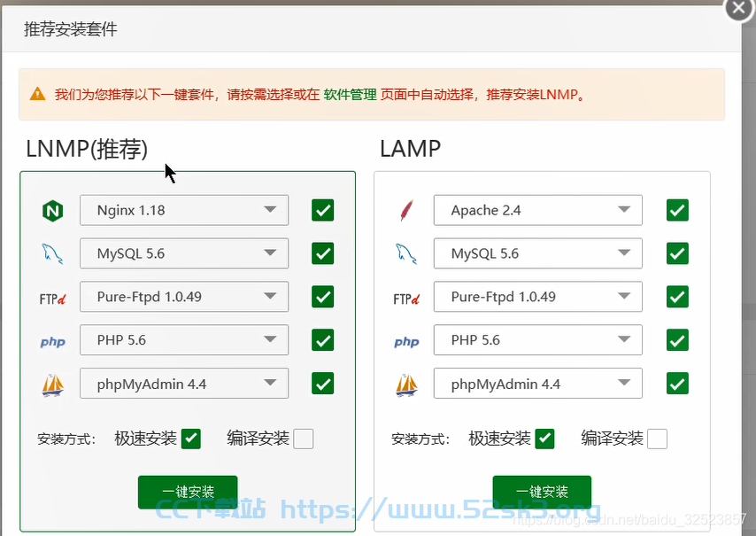Image resolution: width=756 pixels, height=536 pixels.
Task: Open LNMP phpMyAdmin 4.4 dropdown
Action: coord(184,384)
